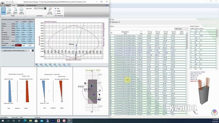Open File Explorer from taskbar

point(30,121)
